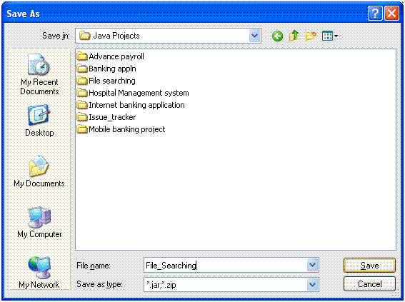Screen dimensions: 405x302
Task: Create a new folder with toolbar icon
Action: point(311,36)
